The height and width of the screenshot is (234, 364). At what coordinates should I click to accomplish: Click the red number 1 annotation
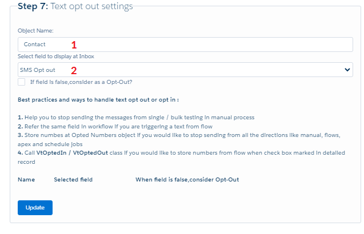pos(73,44)
